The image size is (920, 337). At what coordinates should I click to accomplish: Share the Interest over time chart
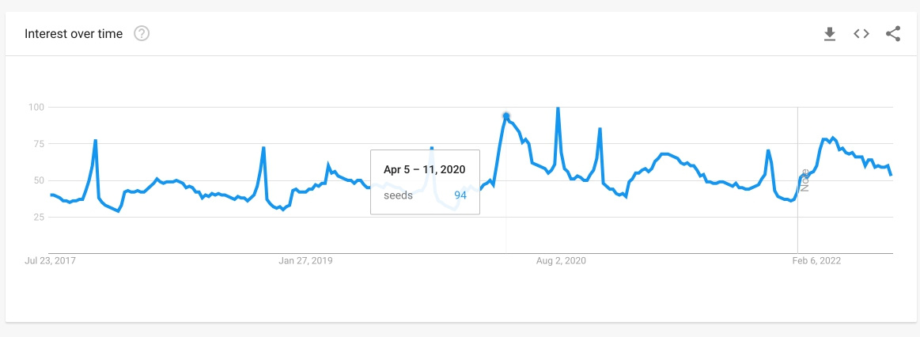tap(892, 34)
